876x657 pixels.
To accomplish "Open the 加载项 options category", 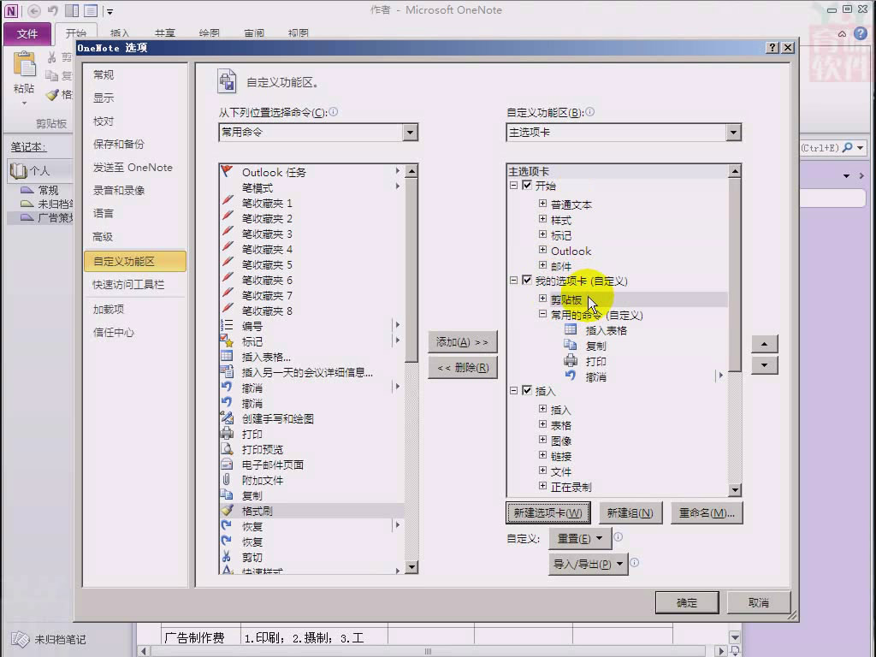I will tap(135, 309).
